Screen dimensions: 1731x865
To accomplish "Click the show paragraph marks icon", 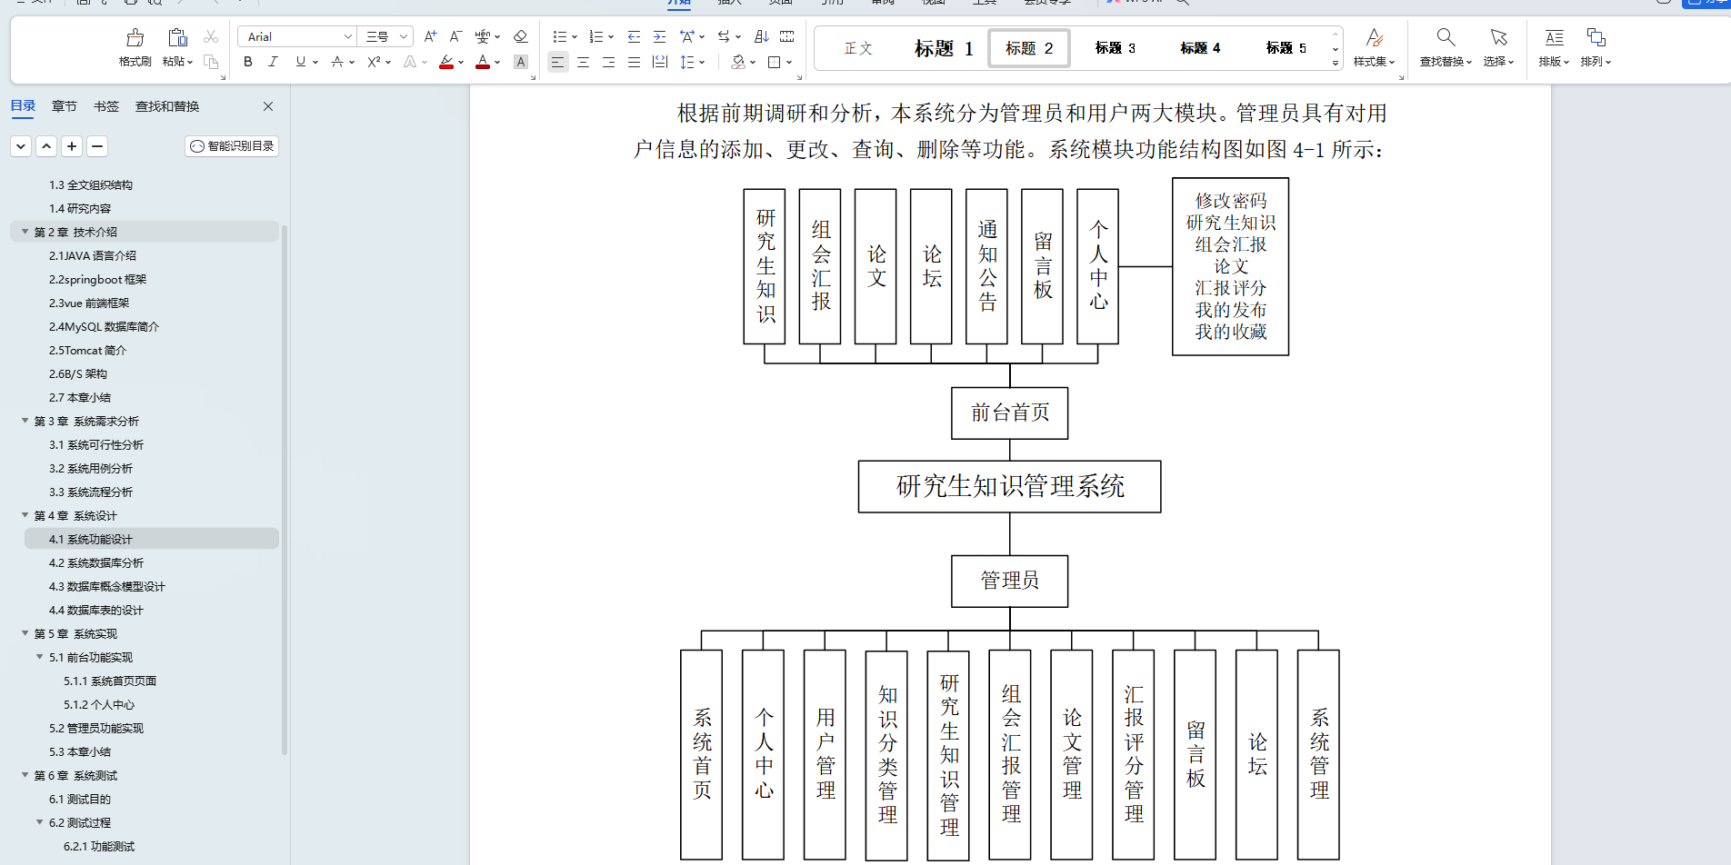I will click(787, 36).
